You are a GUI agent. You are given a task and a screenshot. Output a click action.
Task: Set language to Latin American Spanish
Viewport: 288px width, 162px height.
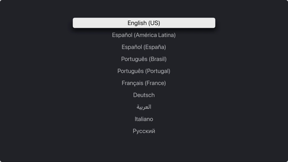[144, 35]
